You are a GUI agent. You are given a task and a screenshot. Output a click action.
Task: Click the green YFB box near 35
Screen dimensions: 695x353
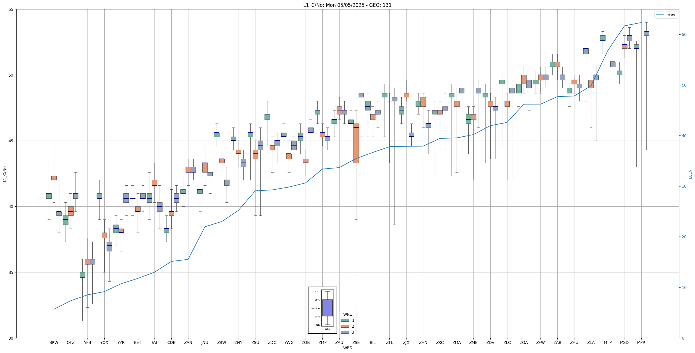coord(82,275)
